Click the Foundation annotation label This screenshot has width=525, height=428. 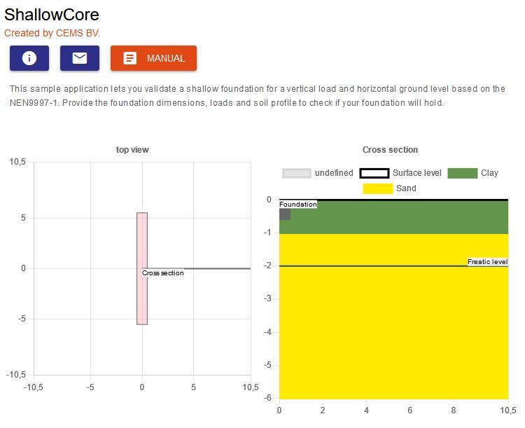(298, 204)
